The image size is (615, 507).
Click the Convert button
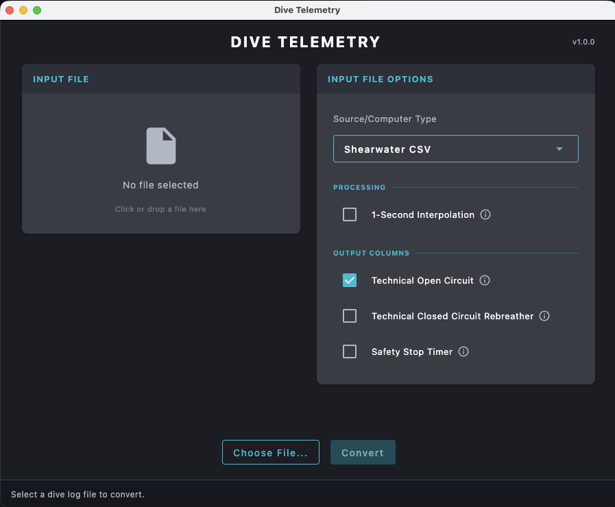(x=363, y=452)
